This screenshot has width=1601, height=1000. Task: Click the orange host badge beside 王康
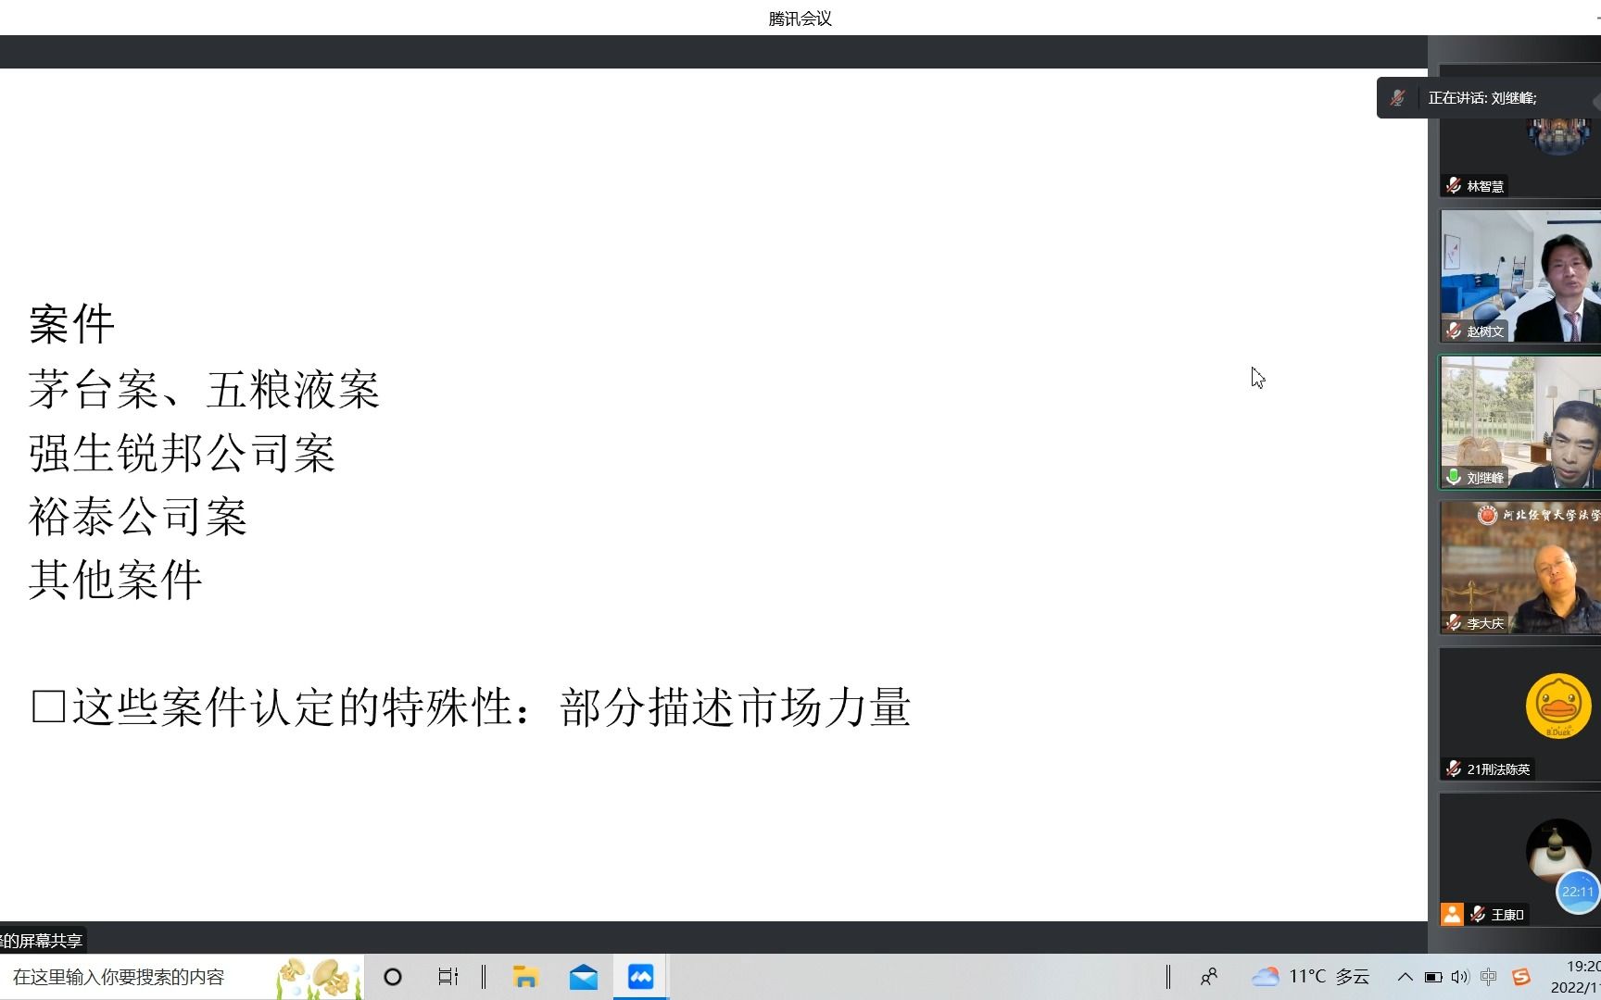(x=1452, y=914)
